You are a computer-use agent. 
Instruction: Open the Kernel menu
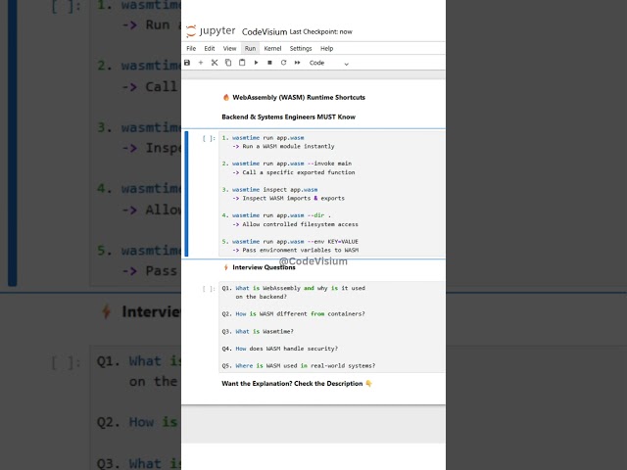coord(272,48)
